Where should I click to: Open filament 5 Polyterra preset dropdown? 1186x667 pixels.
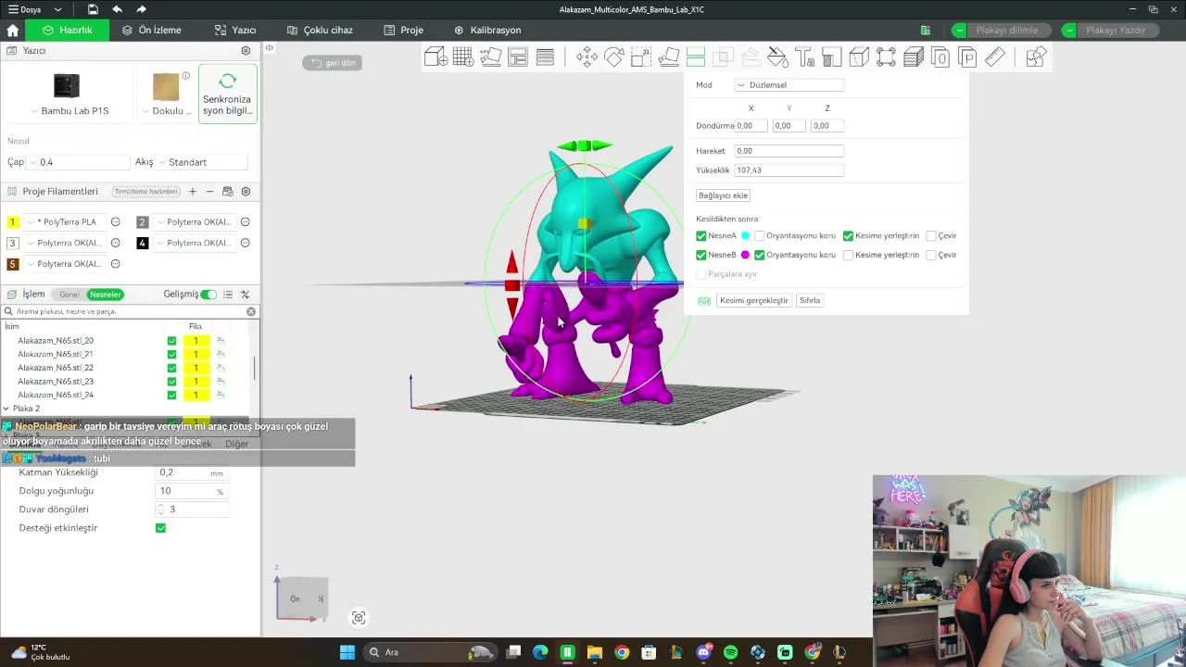click(65, 264)
